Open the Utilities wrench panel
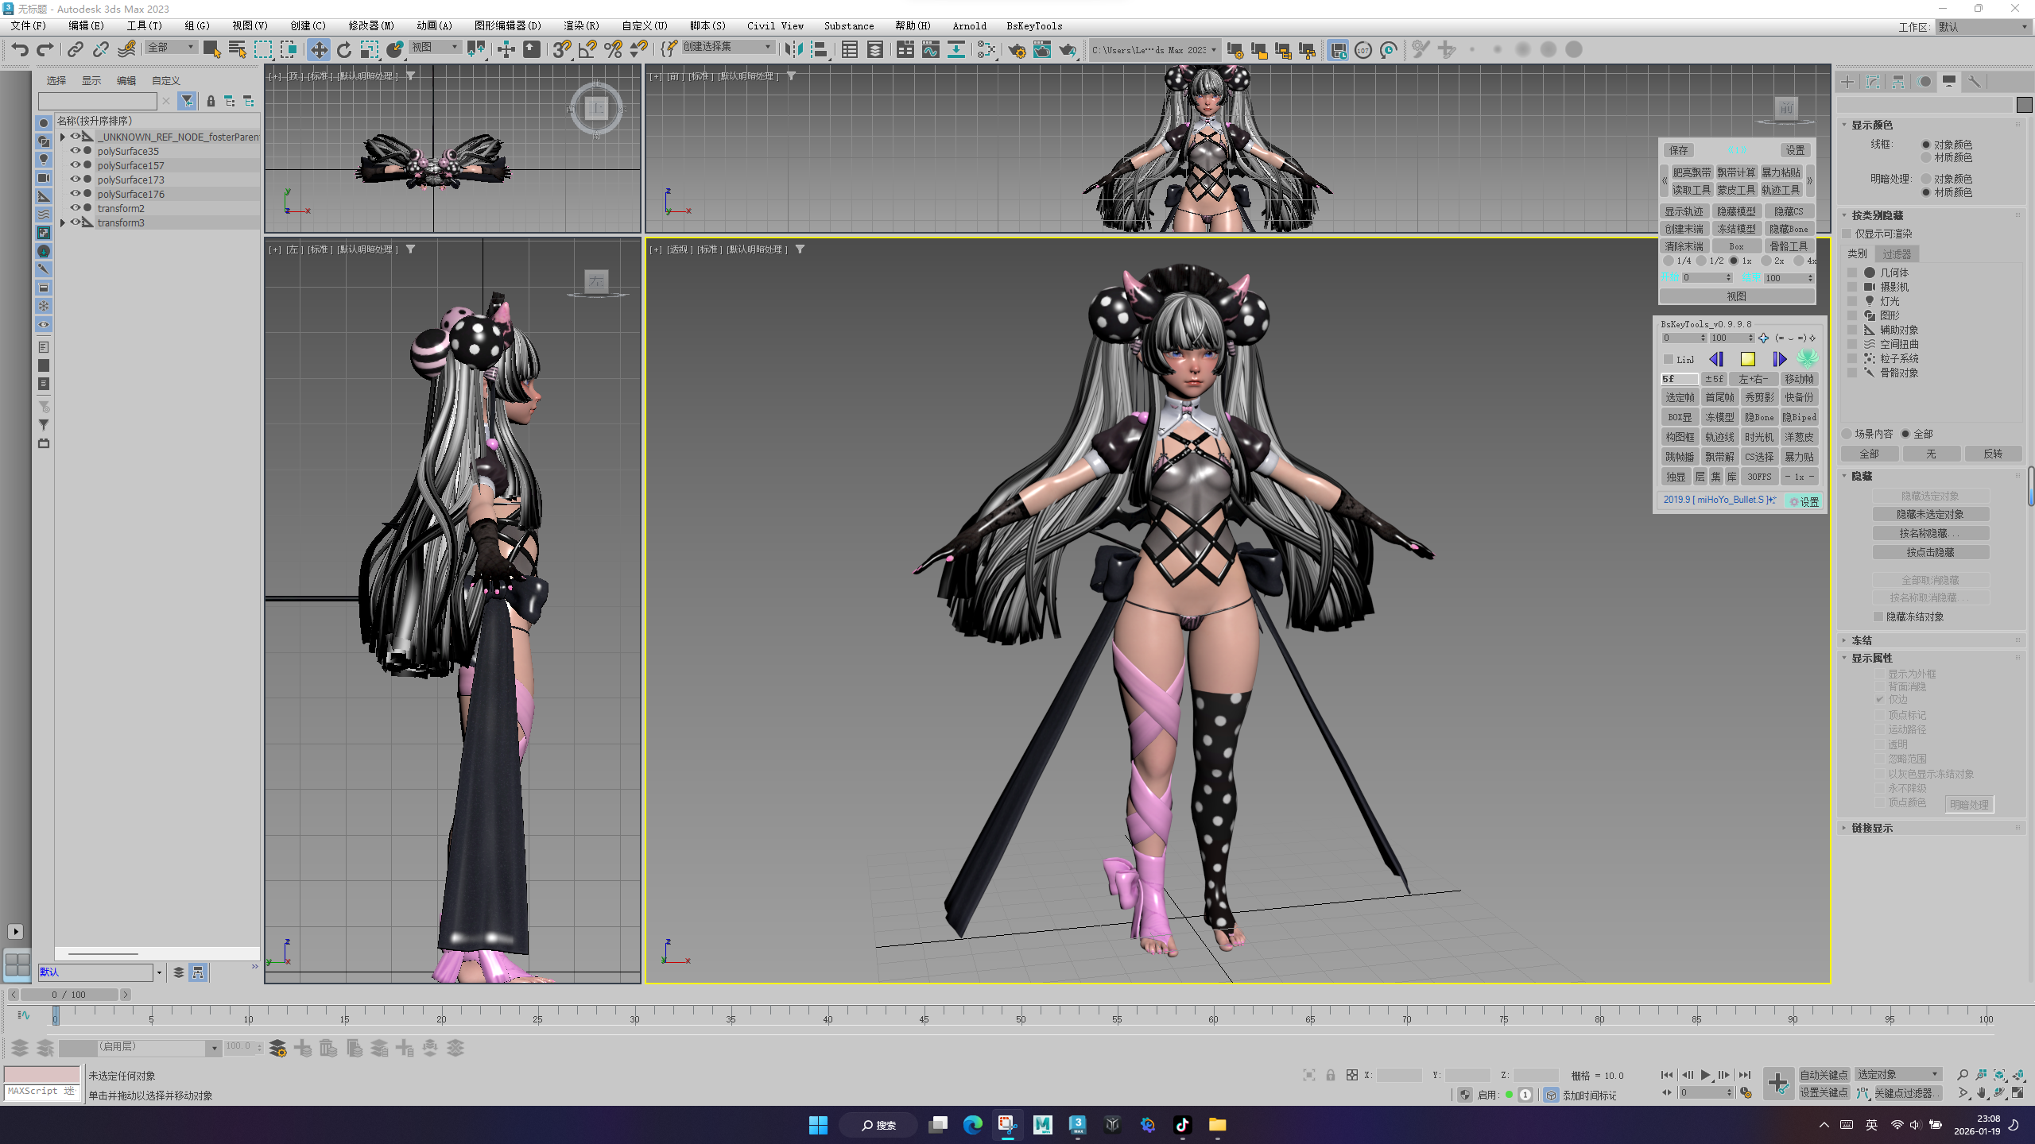2035x1144 pixels. (1975, 81)
